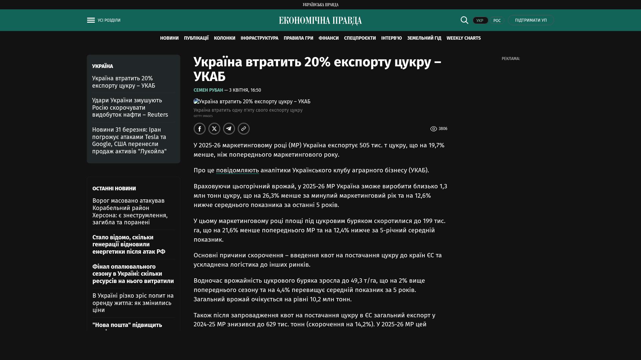
Task: Copy article link icon
Action: click(x=244, y=129)
